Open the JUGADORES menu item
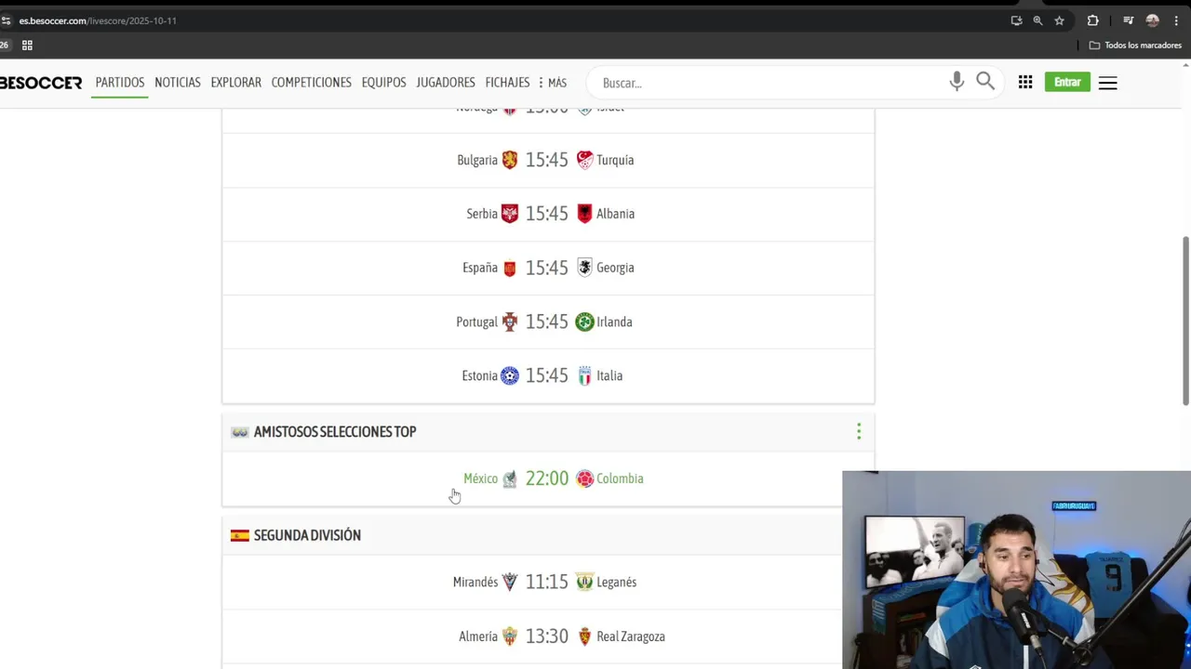This screenshot has width=1191, height=669. tap(446, 83)
